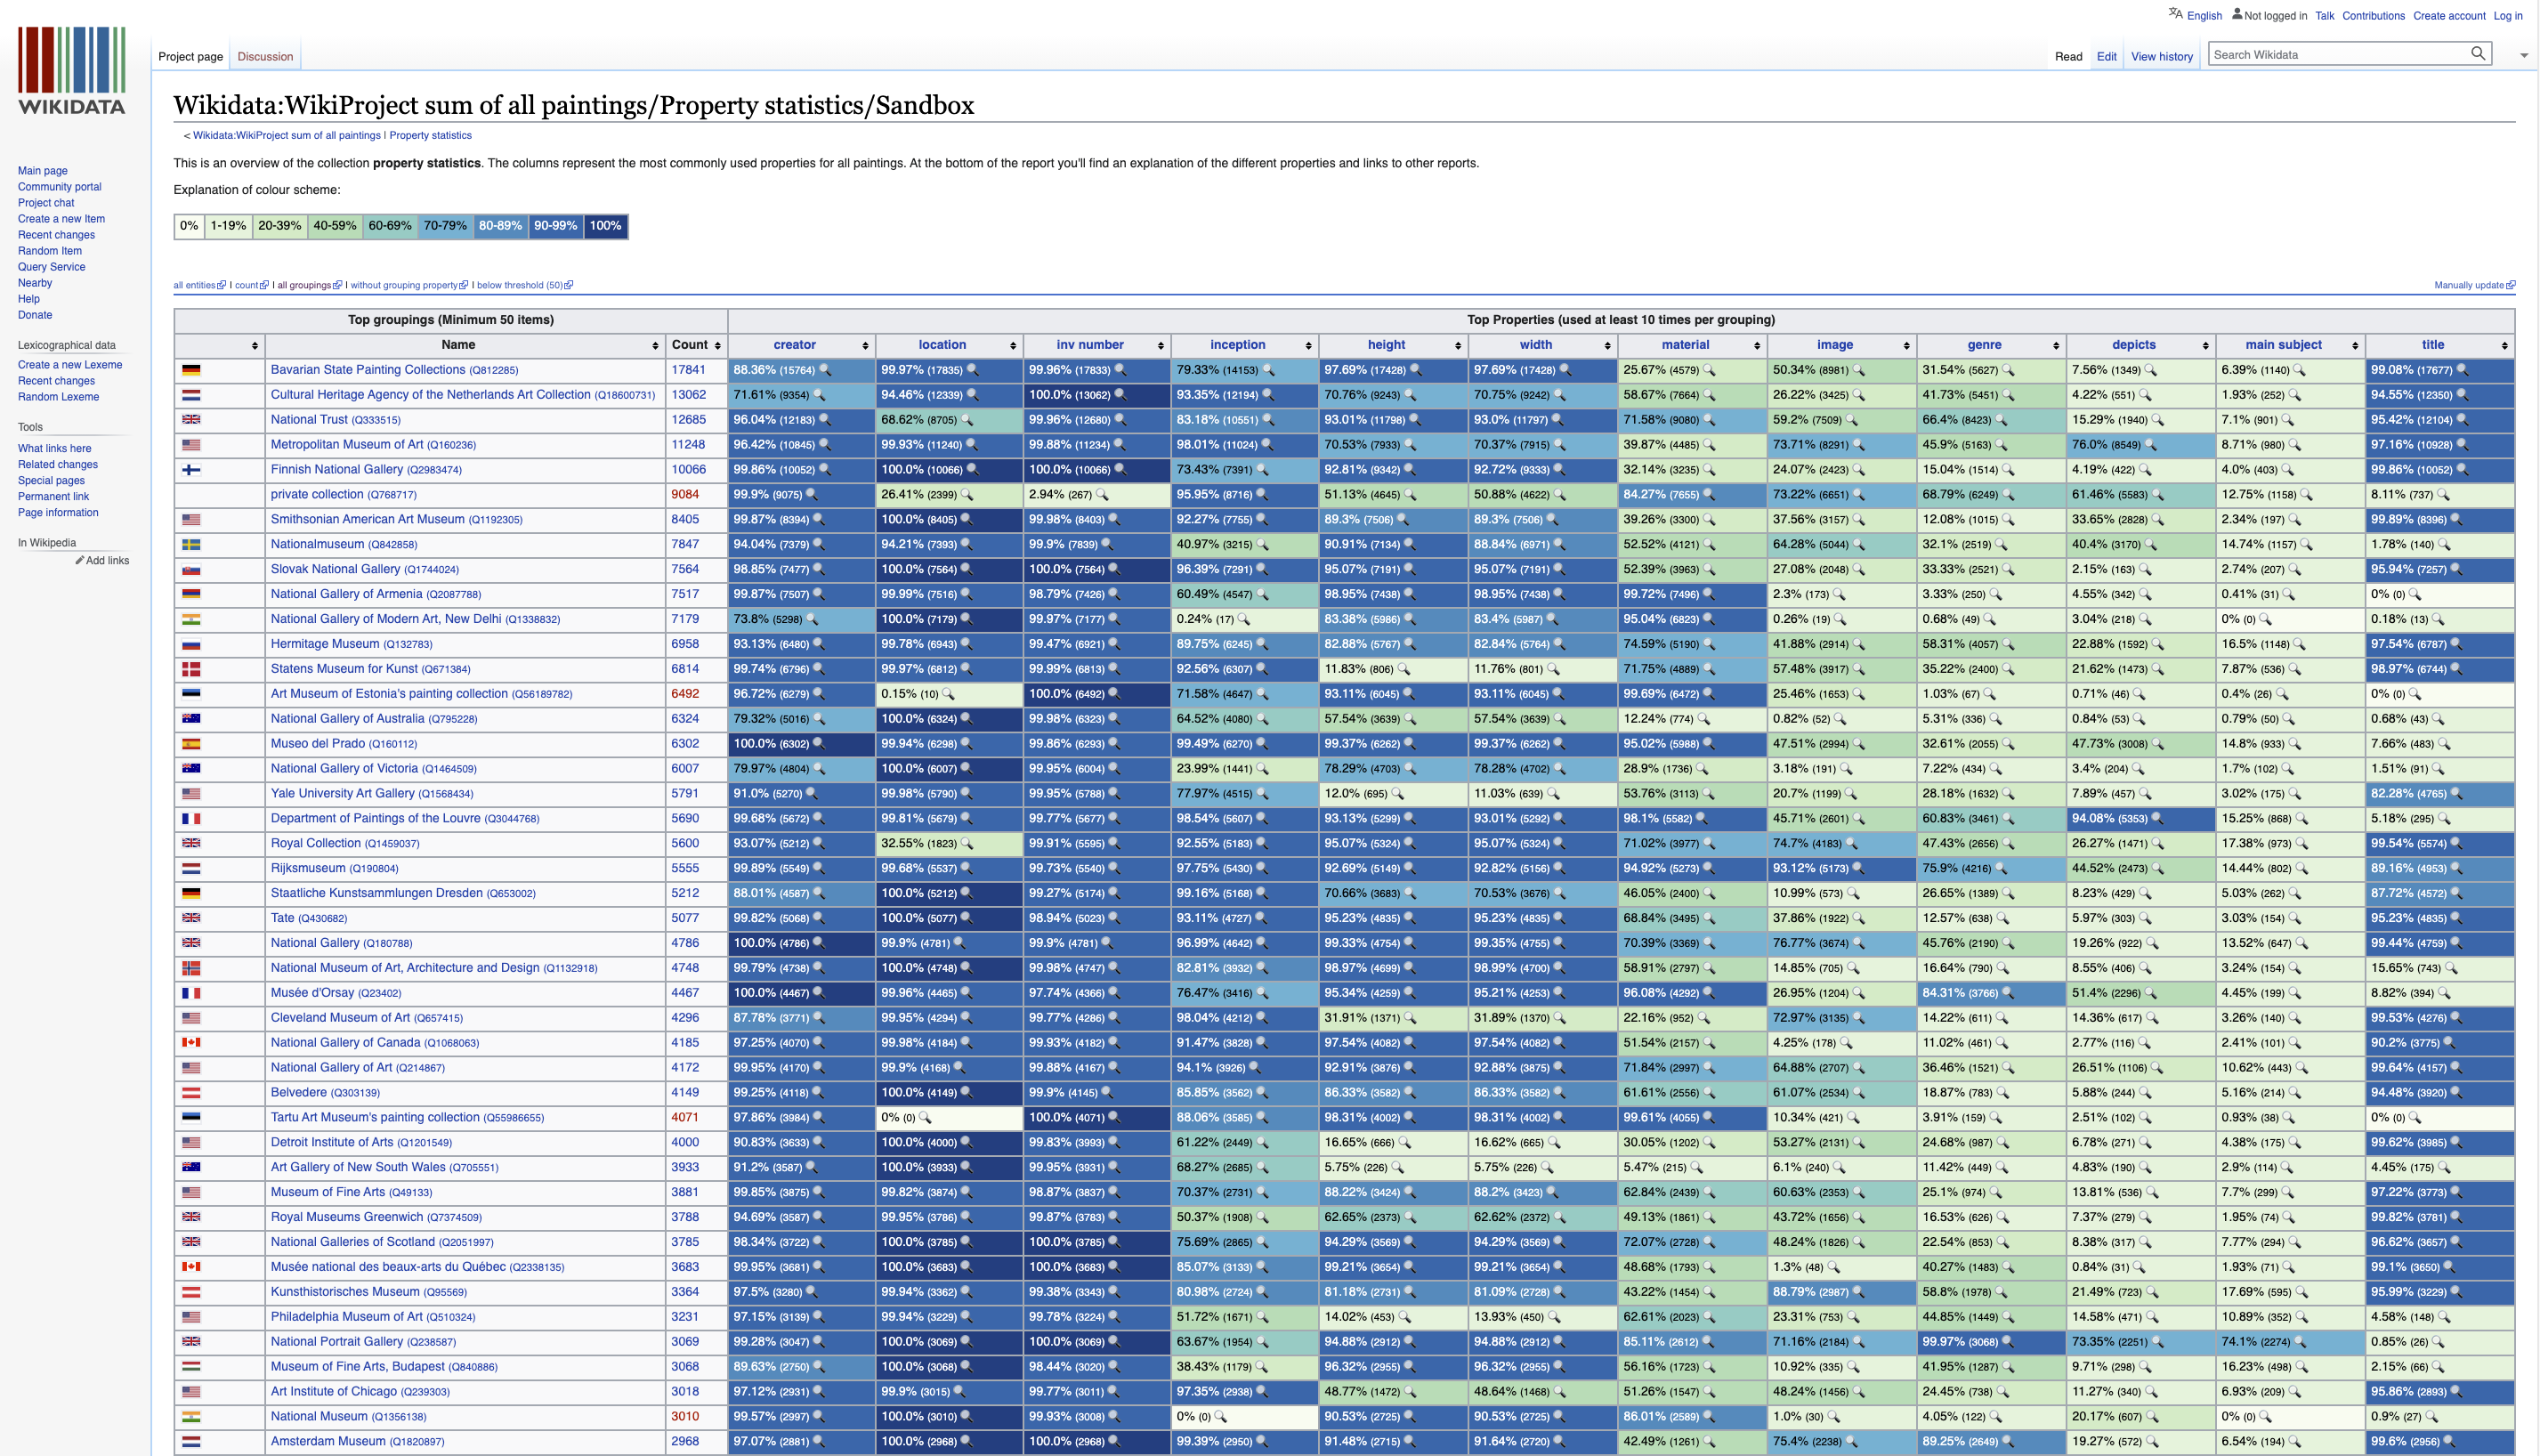Image resolution: width=2540 pixels, height=1456 pixels.
Task: Click the 100% colour scheme swatch
Action: [605, 226]
